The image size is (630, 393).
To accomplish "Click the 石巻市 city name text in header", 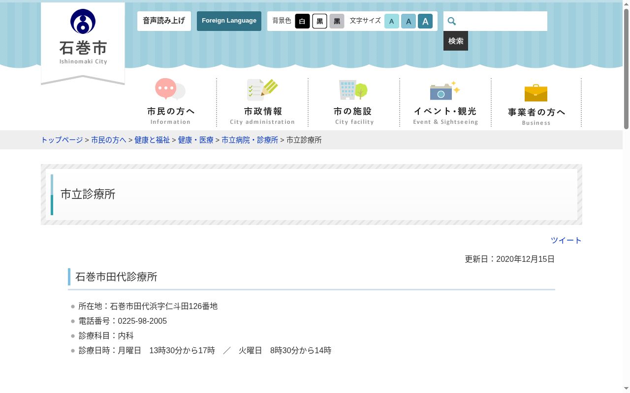I will coord(83,48).
